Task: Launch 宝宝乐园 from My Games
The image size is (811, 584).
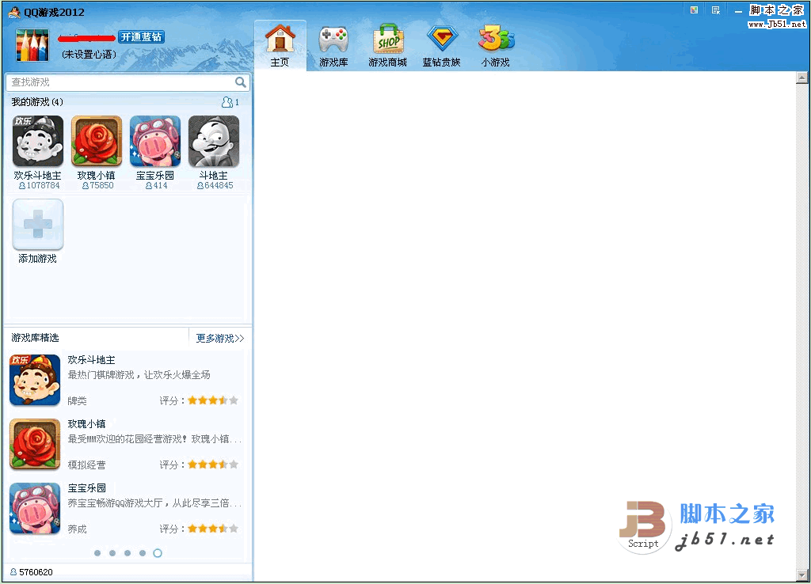Action: 155,142
